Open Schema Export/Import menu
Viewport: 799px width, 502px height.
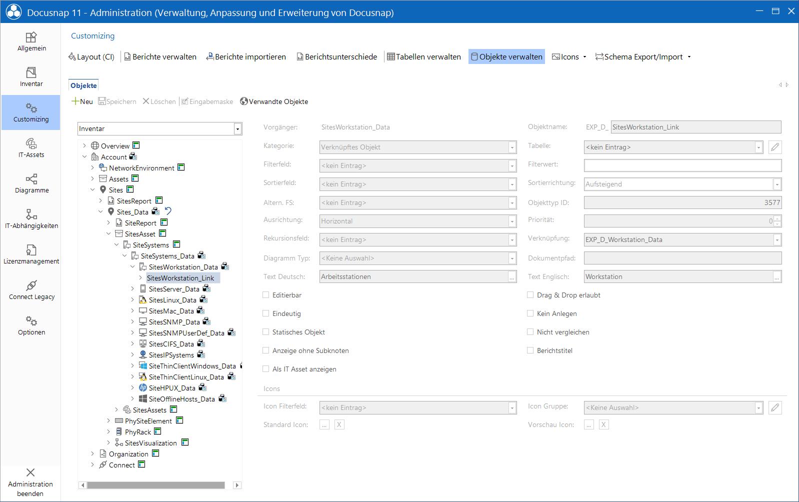(643, 57)
